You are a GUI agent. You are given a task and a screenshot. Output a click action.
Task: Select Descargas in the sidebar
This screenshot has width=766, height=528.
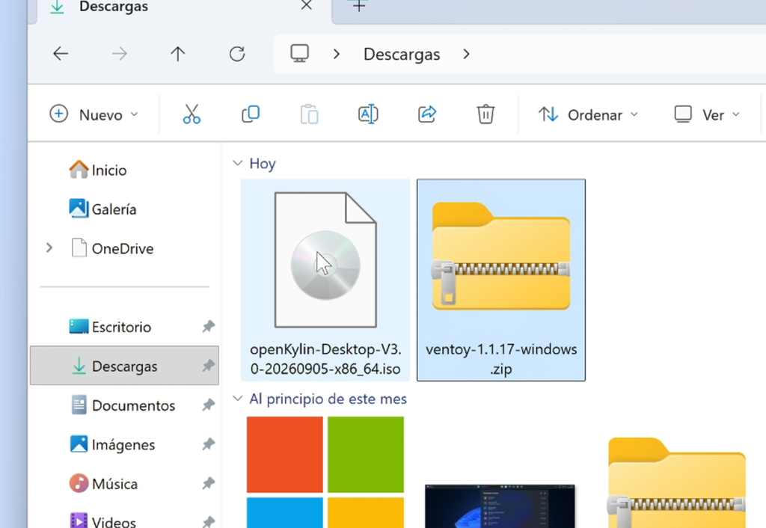pyautogui.click(x=125, y=366)
